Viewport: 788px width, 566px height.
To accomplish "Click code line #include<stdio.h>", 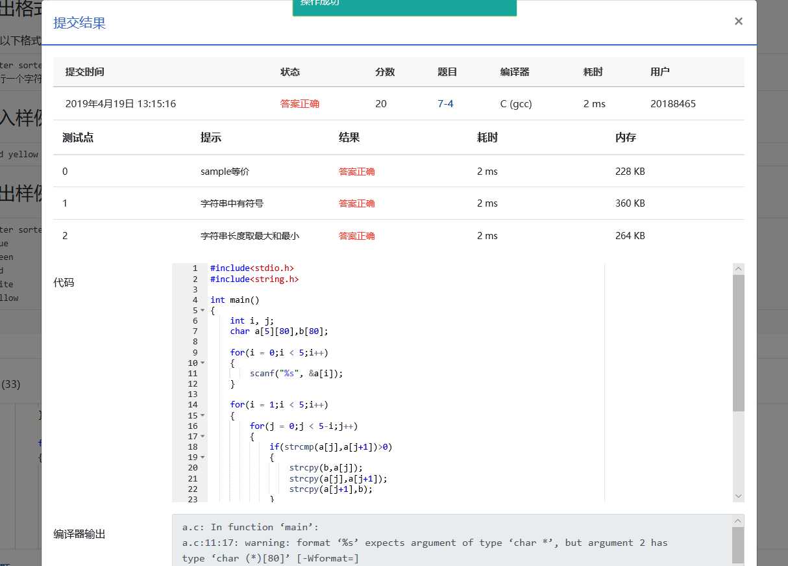I will tap(252, 268).
